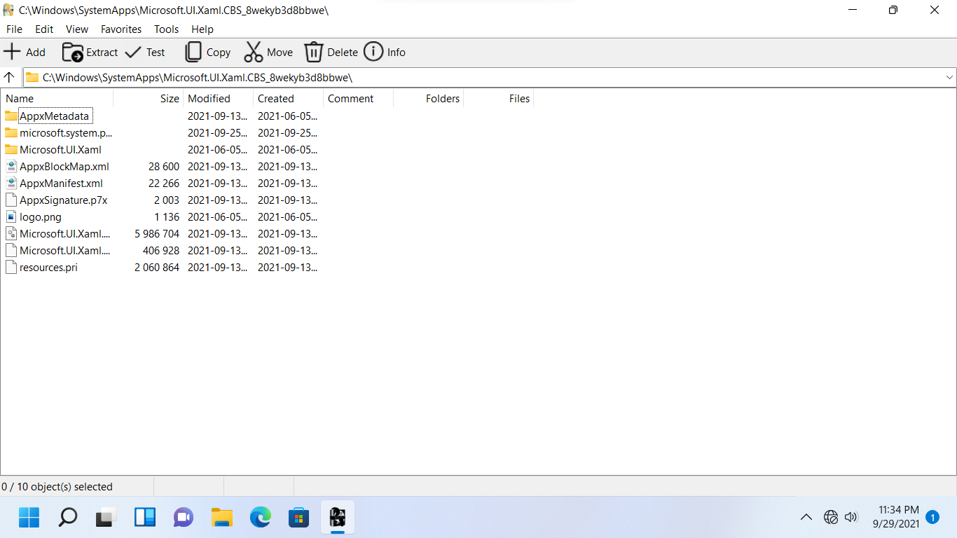
Task: Select resources.pri file name
Action: coord(49,268)
